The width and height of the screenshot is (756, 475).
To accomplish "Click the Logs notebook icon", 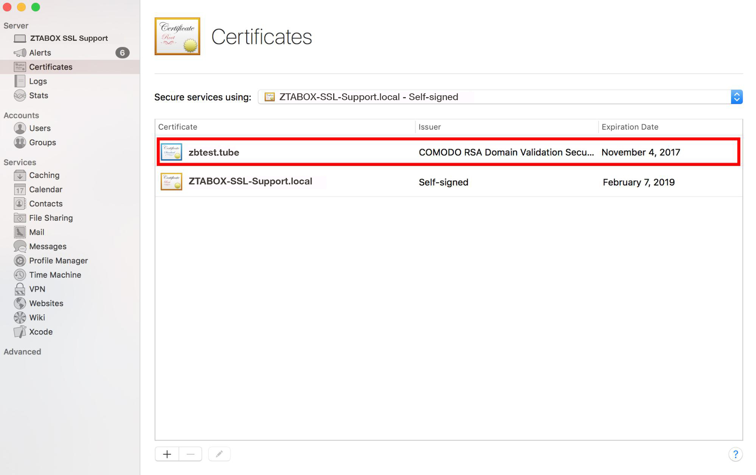I will (x=20, y=81).
